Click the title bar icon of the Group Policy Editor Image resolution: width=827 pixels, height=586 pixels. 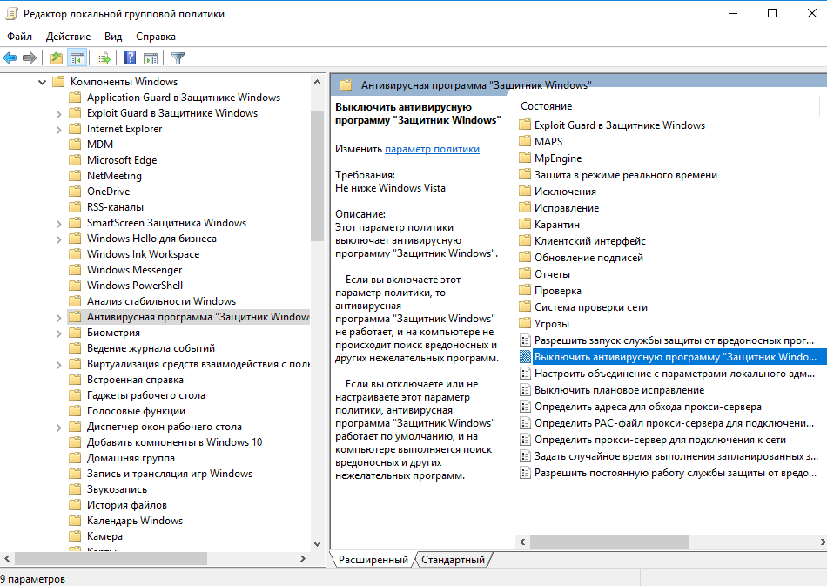11,14
